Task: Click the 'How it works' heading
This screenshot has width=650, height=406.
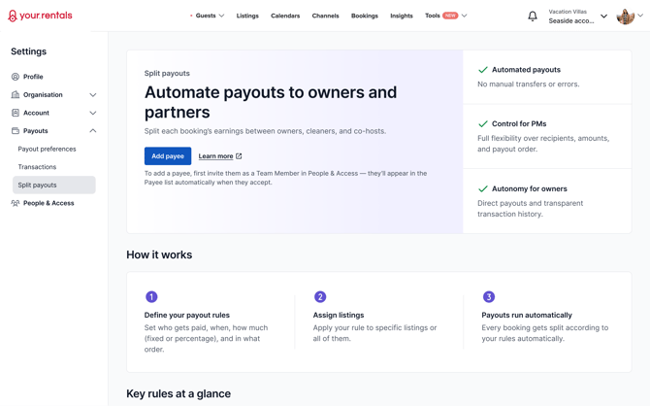Action: pos(159,254)
